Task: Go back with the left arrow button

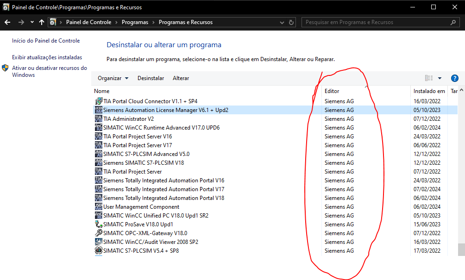Action: [7, 22]
